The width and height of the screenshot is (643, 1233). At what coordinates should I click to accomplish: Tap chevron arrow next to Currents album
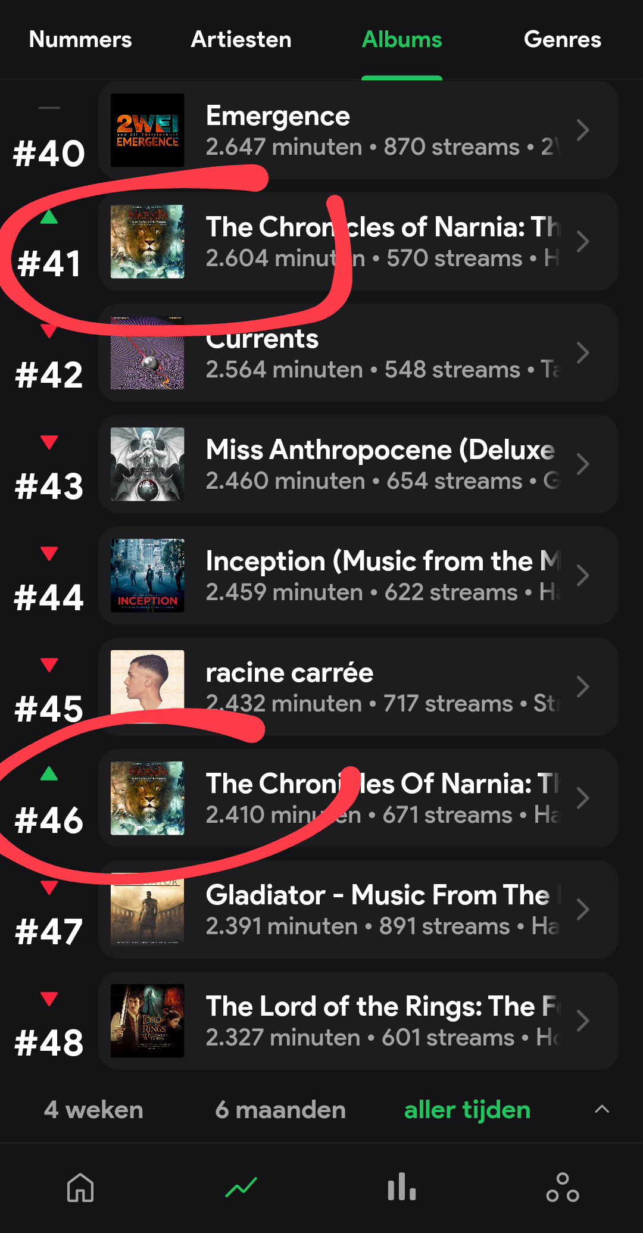(x=583, y=352)
